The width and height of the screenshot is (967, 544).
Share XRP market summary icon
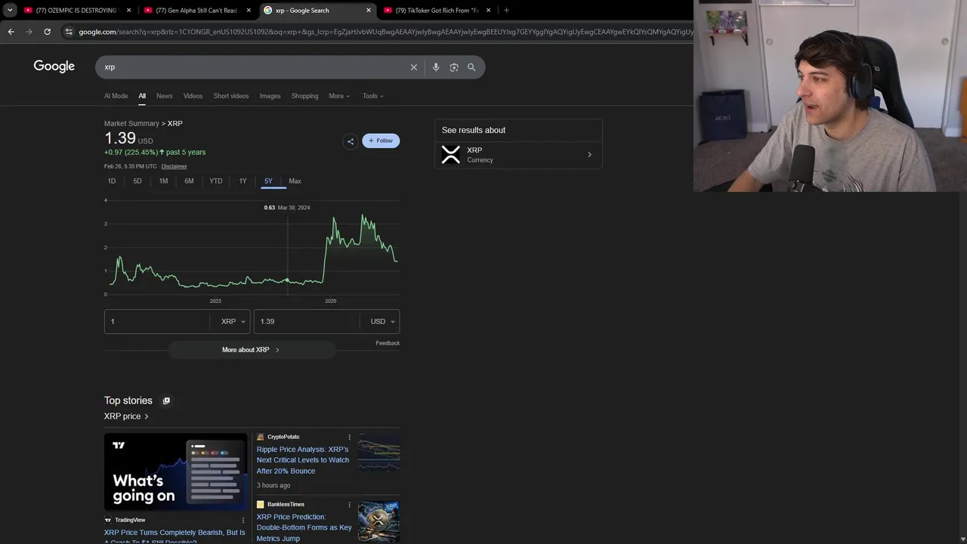pyautogui.click(x=350, y=141)
